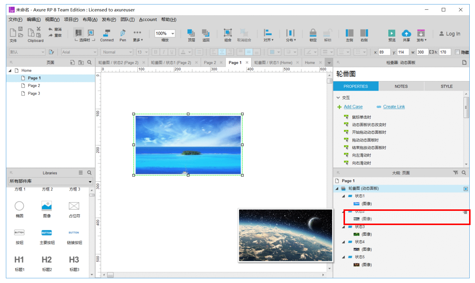Select the 椭圆 ellipse widget

tap(19, 209)
